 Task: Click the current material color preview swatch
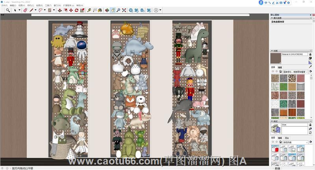pos(276,58)
